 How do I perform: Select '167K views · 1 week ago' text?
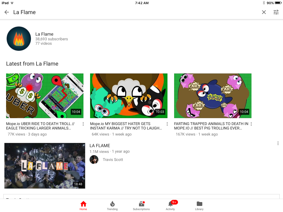point(197,134)
